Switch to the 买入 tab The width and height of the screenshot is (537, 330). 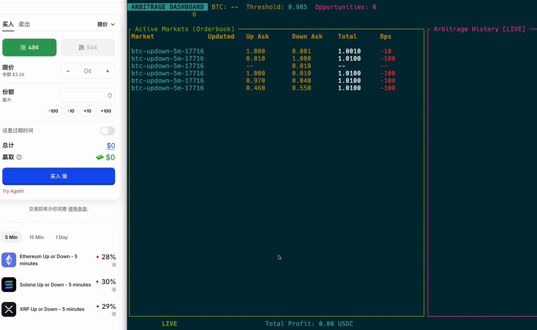8,24
